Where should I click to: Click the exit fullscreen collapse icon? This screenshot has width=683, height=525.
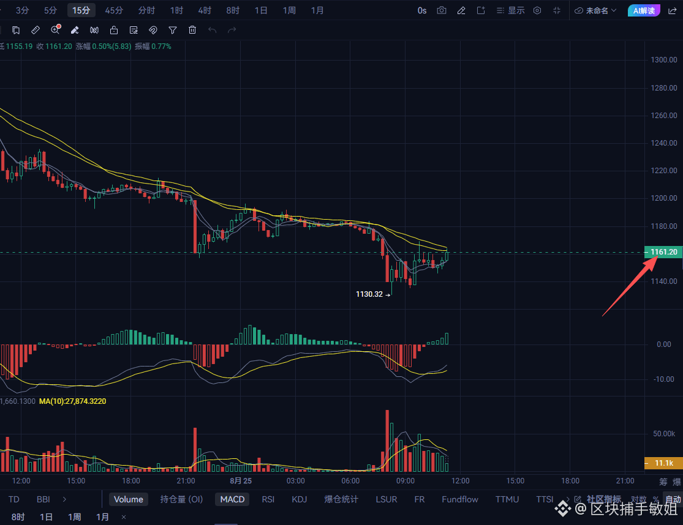(x=557, y=10)
